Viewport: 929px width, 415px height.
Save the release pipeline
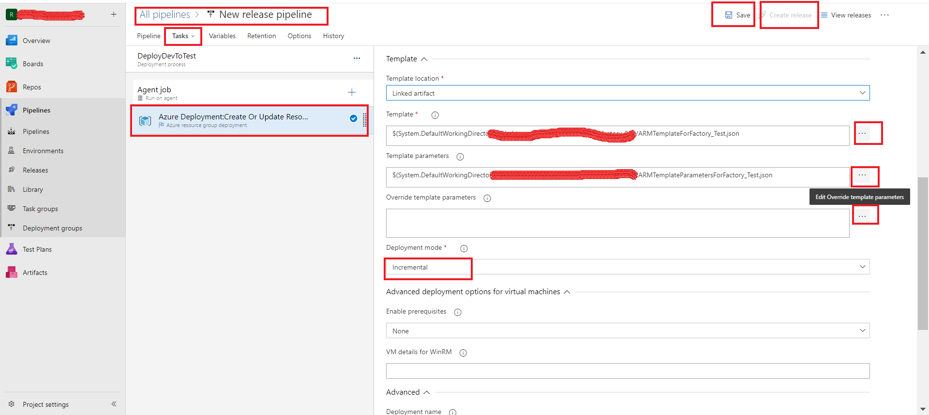point(737,15)
